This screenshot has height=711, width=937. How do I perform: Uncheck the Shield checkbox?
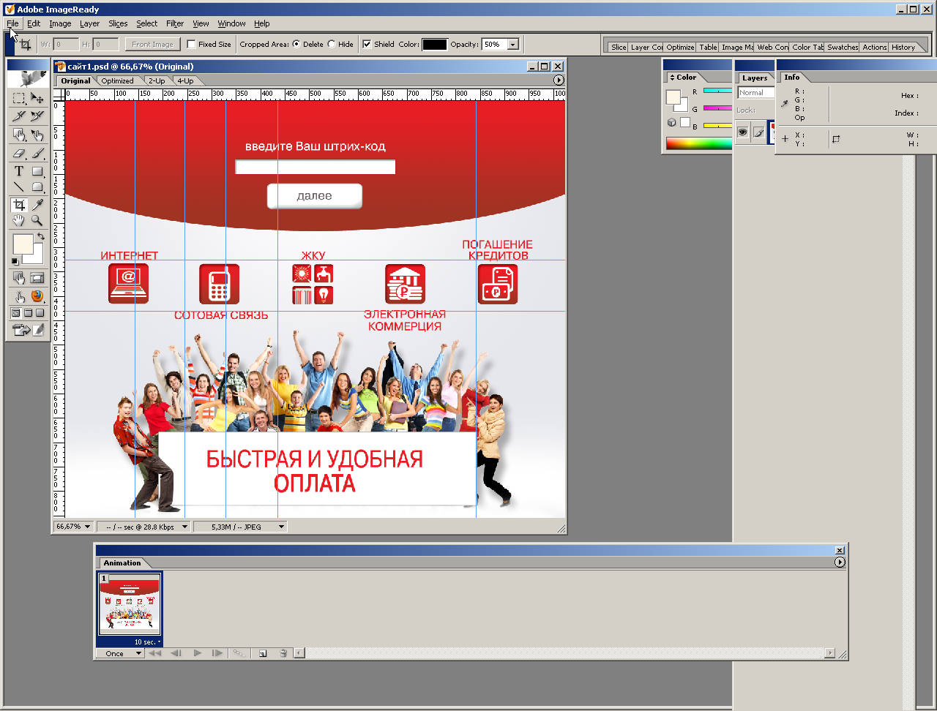pos(367,44)
